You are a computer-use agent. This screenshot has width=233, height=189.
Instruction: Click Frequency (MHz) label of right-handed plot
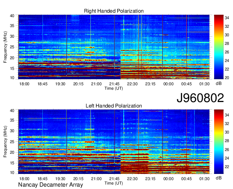point(5,47)
